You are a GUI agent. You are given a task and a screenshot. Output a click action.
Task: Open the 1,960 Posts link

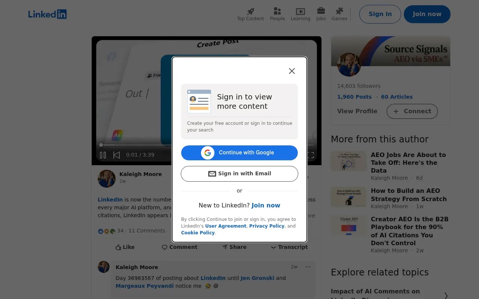[x=354, y=97]
